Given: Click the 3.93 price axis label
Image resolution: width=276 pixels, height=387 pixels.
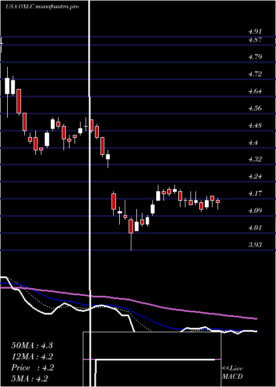Looking at the screenshot, I should coord(255,244).
